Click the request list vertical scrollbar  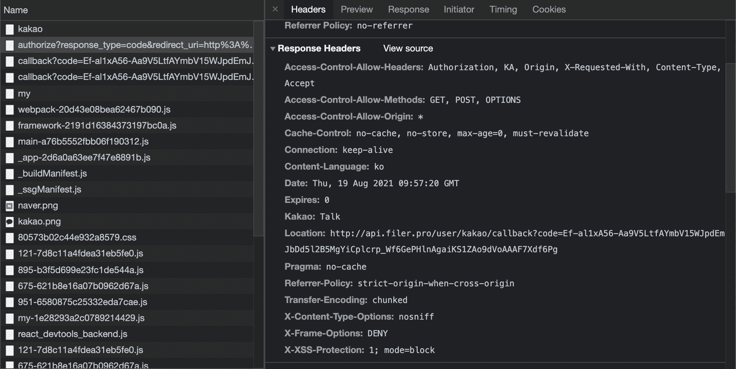pyautogui.click(x=259, y=129)
